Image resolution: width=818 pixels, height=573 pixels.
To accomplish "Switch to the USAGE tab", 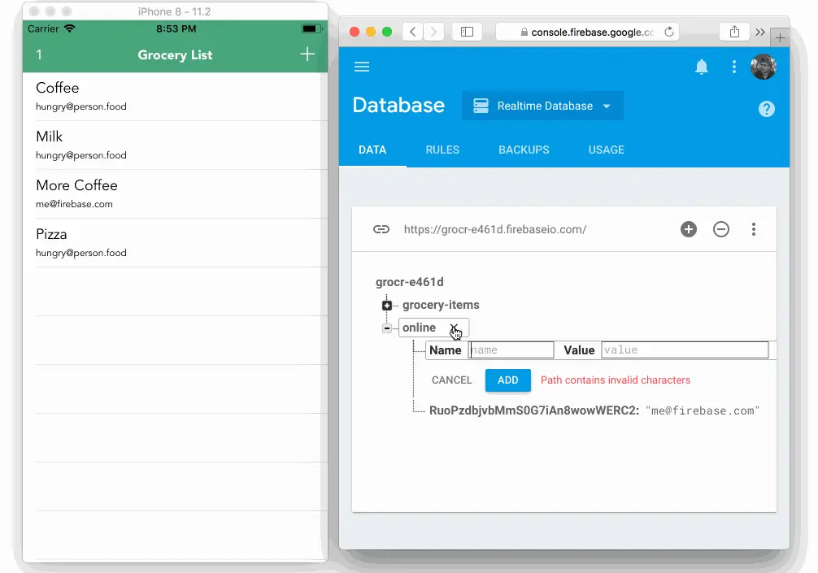I will coord(607,150).
